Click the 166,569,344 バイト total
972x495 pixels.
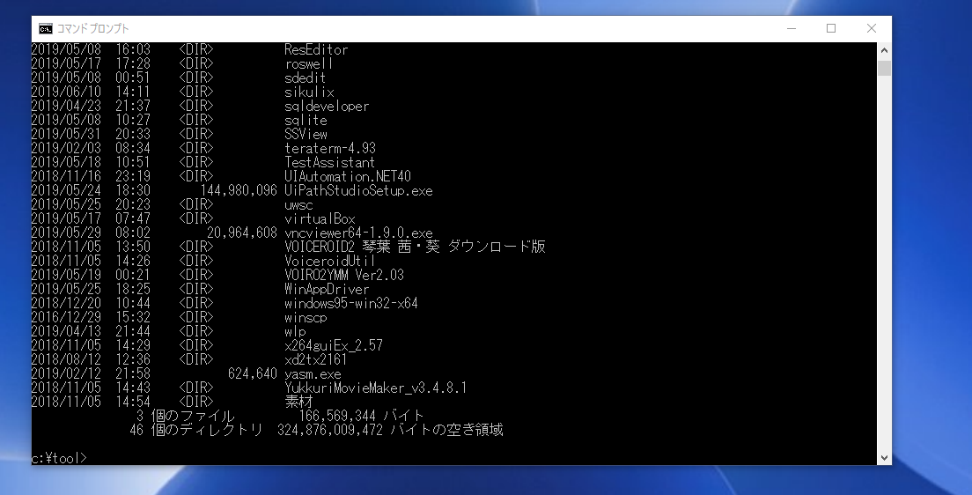pyautogui.click(x=361, y=417)
